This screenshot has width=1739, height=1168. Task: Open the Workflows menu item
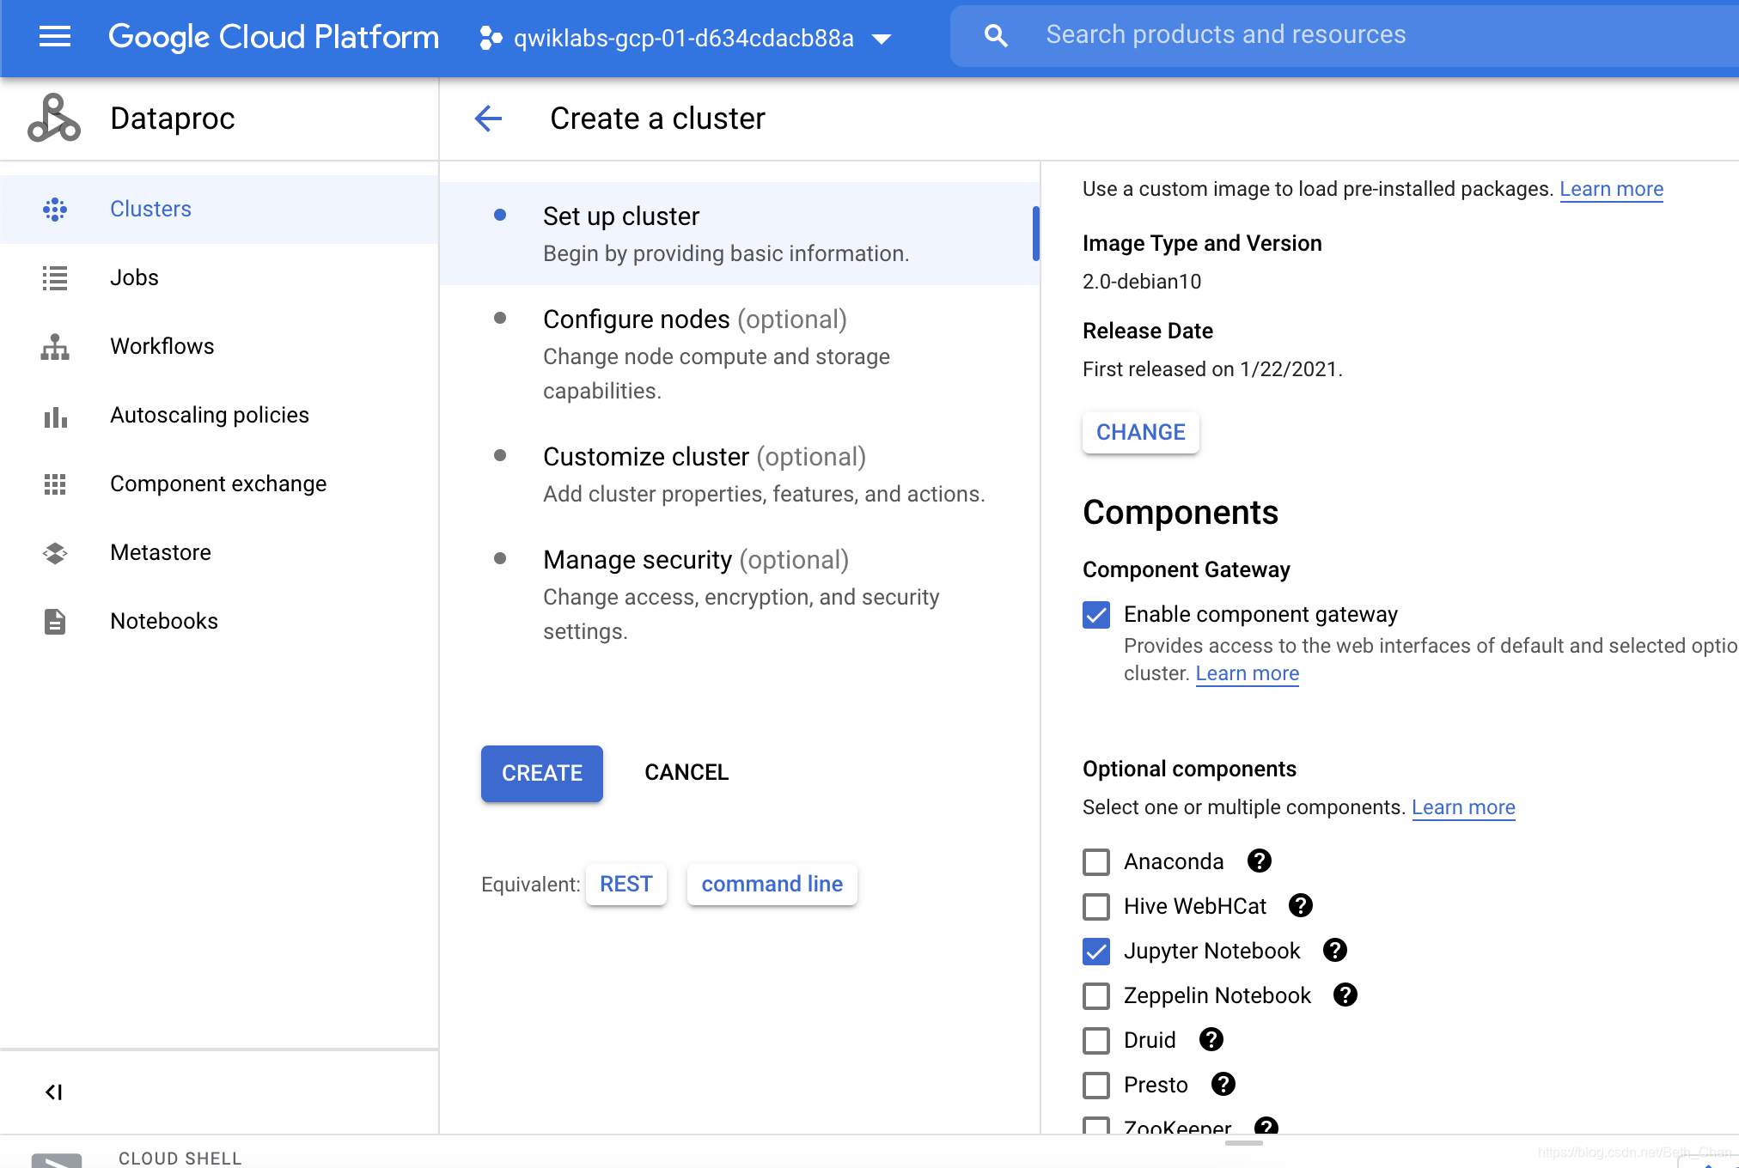[x=219, y=346]
